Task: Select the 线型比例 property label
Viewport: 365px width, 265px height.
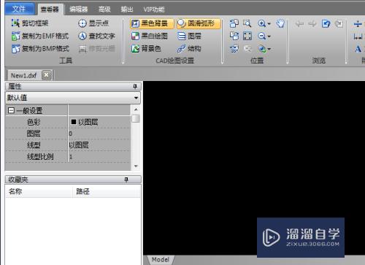Action: (x=40, y=157)
